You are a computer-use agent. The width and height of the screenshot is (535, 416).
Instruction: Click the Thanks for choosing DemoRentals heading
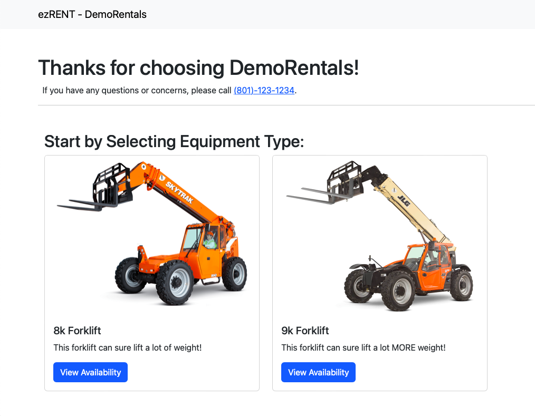pyautogui.click(x=198, y=67)
